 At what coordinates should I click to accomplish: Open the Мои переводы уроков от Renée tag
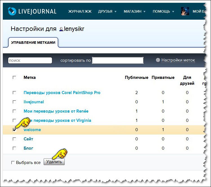pyautogui.click(x=56, y=111)
